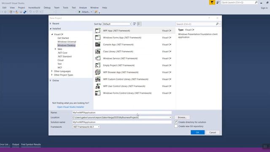Select the Windows Forms Control Library icon
Viewport: 270px width, 152px height.
point(97,93)
